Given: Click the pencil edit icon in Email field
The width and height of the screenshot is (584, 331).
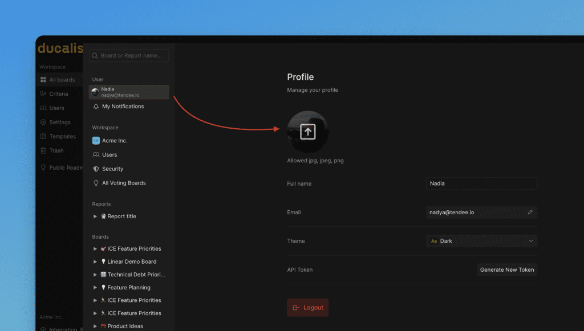Looking at the screenshot, I should [530, 213].
